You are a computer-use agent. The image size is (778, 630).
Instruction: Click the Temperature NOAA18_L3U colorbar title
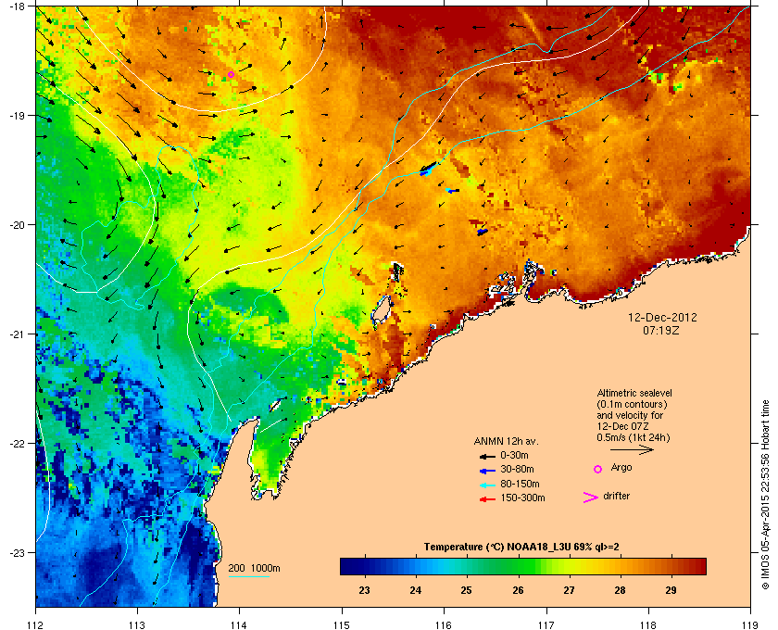521,548
